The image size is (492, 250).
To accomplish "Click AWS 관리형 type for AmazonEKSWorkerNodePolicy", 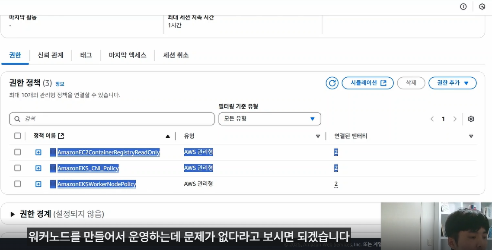I will coord(198,184).
